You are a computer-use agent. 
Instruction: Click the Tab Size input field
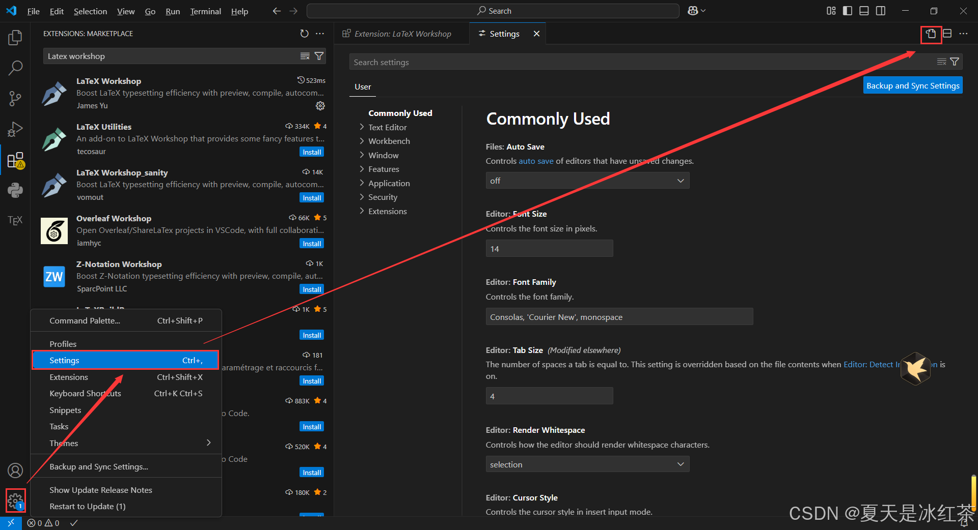[549, 396]
